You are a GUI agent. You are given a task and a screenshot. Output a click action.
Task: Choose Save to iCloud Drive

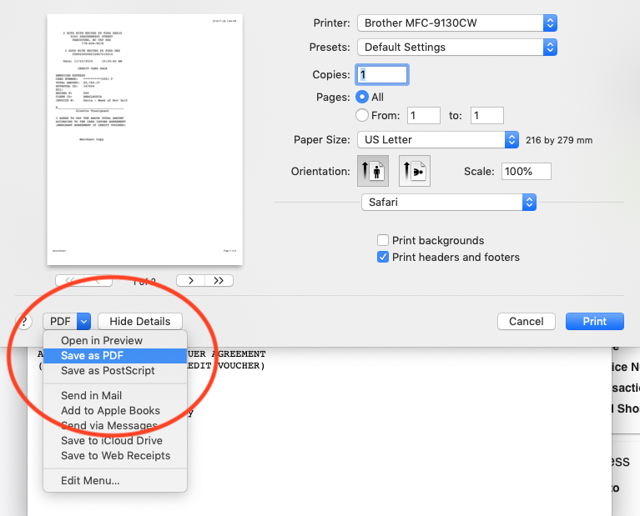(x=112, y=440)
